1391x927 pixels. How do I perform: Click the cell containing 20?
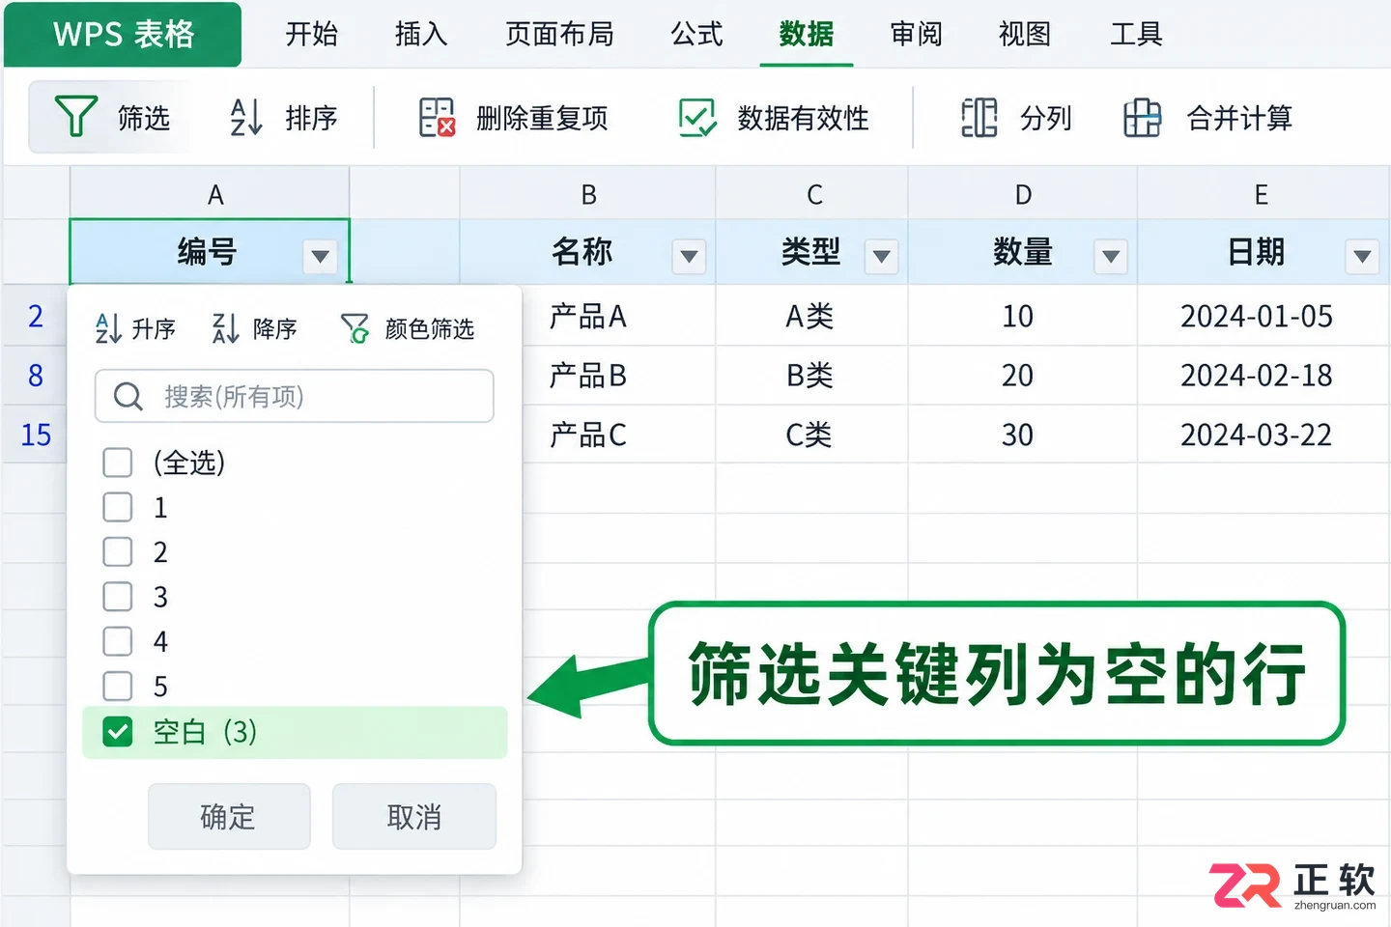pyautogui.click(x=1023, y=375)
